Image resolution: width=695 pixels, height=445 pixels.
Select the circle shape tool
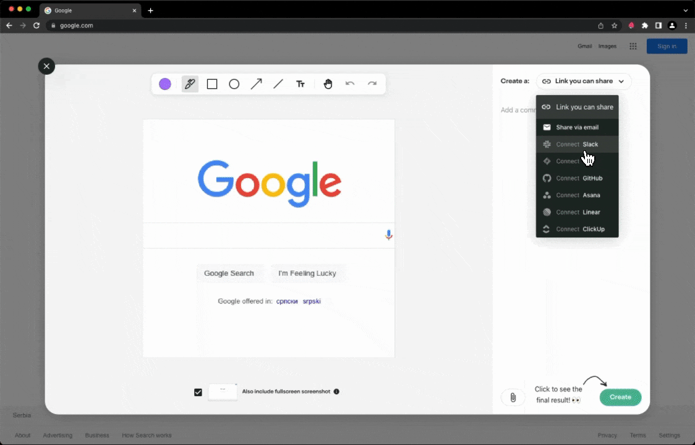click(x=234, y=84)
